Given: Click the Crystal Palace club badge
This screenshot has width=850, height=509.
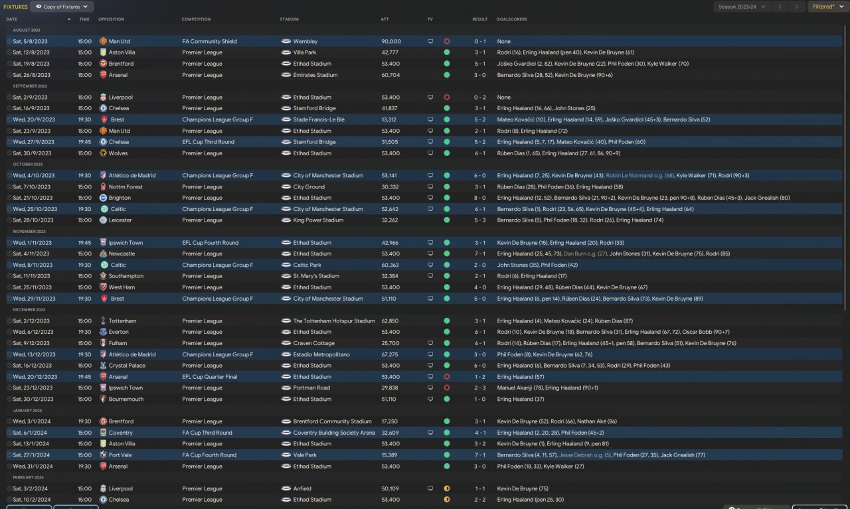Looking at the screenshot, I should [x=103, y=366].
